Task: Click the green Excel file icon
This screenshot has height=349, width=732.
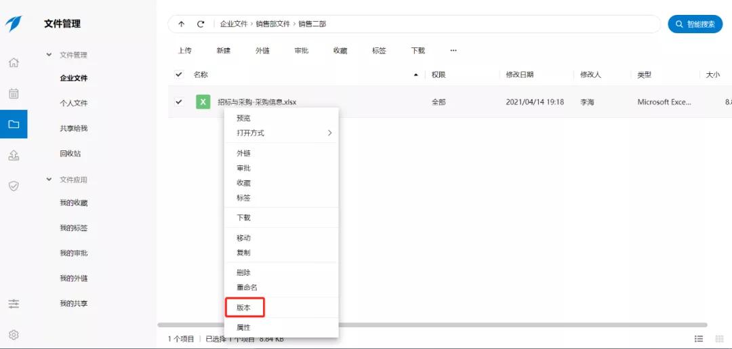Action: coord(203,102)
